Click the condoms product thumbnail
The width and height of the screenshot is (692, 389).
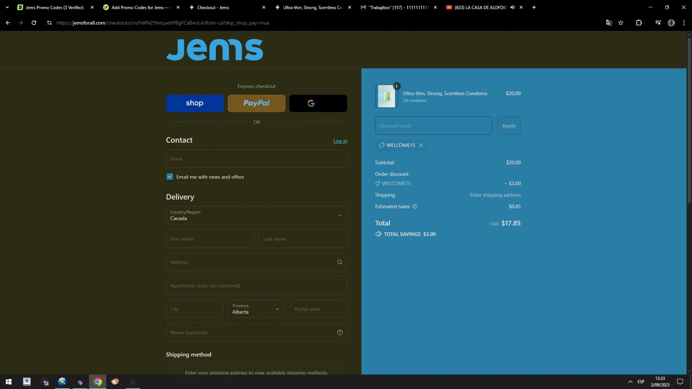(x=387, y=96)
